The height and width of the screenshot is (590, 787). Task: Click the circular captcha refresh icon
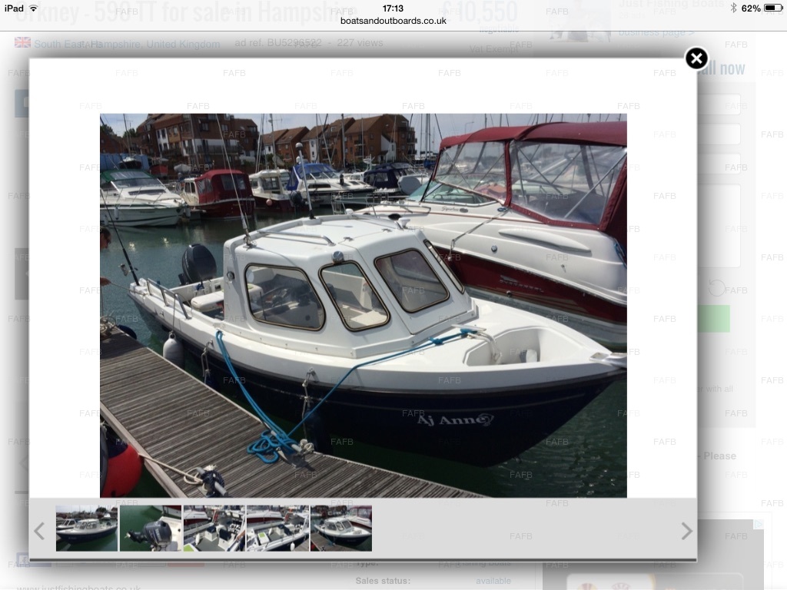(x=716, y=288)
